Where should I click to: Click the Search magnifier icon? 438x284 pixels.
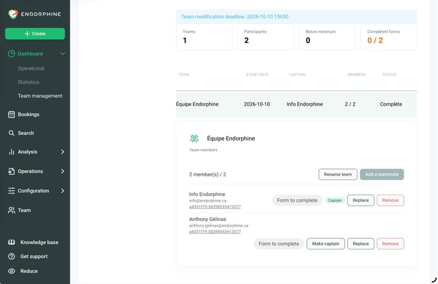pos(11,133)
